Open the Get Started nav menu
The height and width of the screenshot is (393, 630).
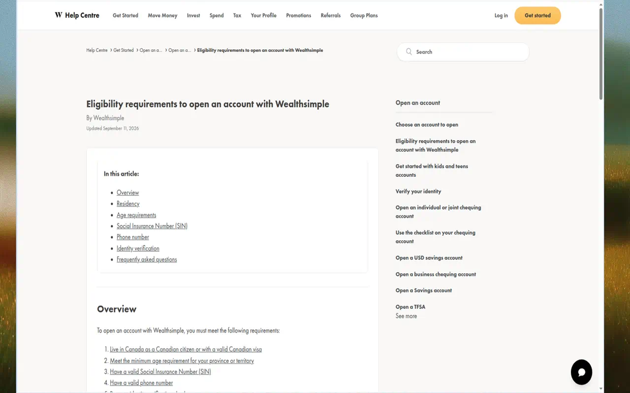click(126, 15)
